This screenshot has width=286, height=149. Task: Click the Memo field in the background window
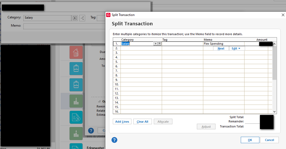[x=64, y=26]
